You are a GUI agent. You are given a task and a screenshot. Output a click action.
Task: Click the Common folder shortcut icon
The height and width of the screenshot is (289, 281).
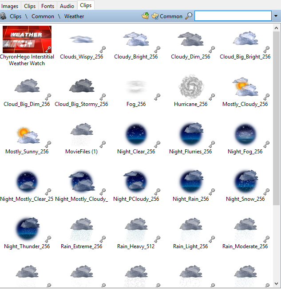[x=155, y=16]
